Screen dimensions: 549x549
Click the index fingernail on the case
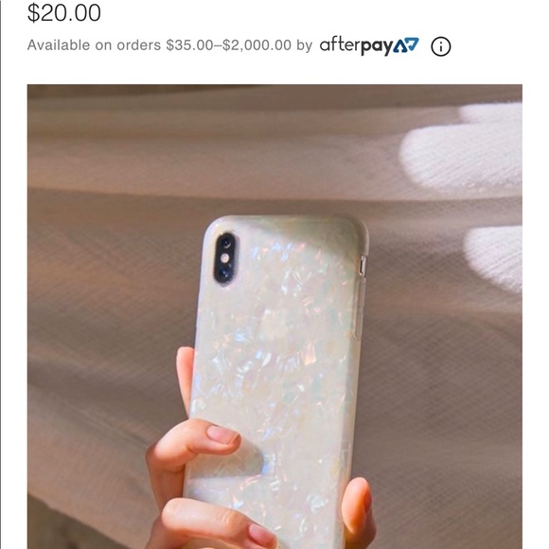[222, 434]
